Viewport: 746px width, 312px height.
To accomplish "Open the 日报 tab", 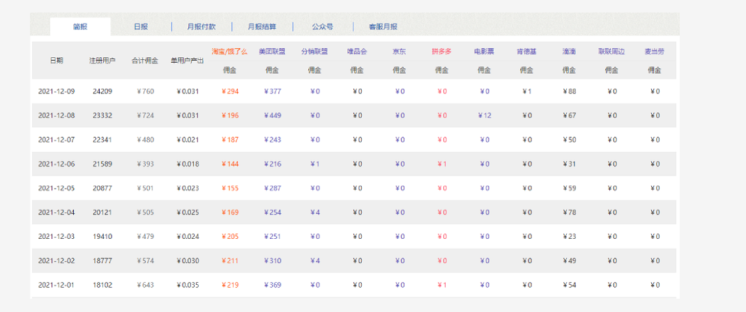I will 141,26.
